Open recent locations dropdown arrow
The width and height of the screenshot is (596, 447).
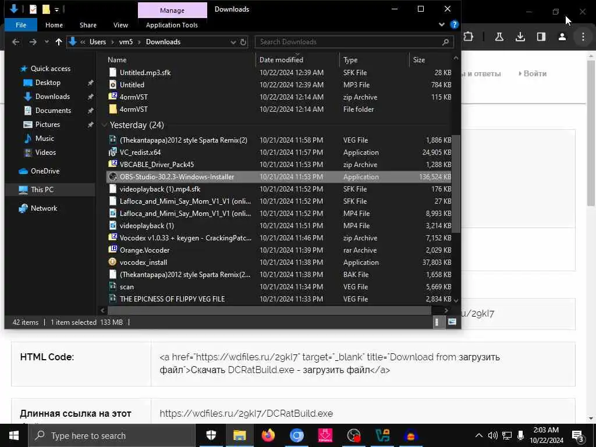coord(47,42)
